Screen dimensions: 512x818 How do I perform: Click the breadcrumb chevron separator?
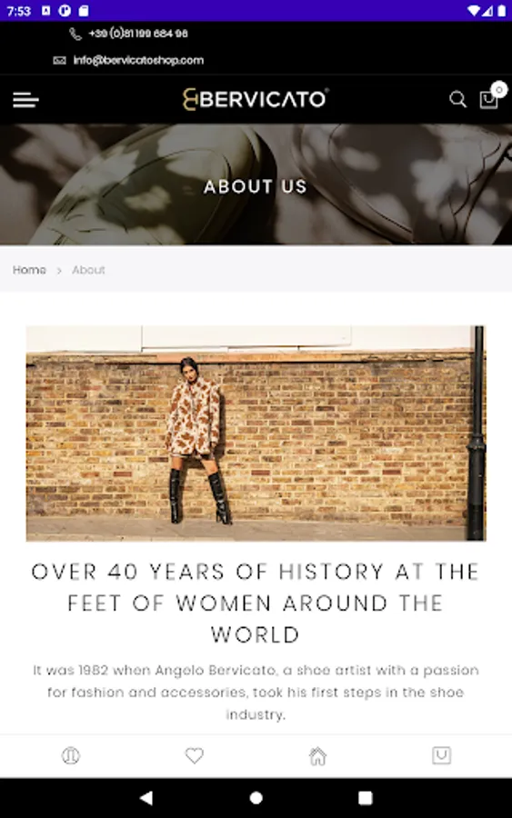[x=59, y=270]
